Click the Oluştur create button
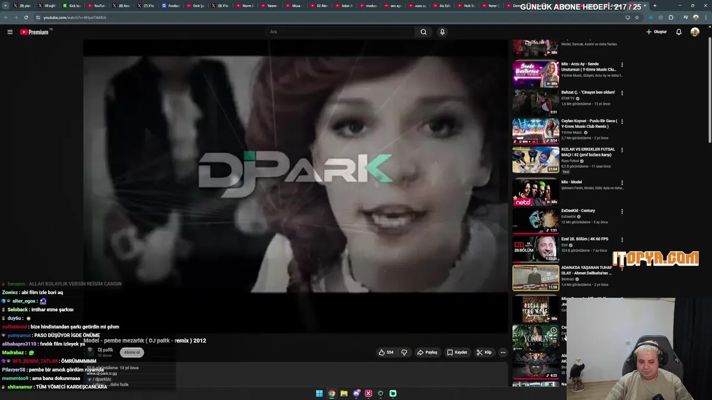This screenshot has width=712, height=400. click(656, 32)
